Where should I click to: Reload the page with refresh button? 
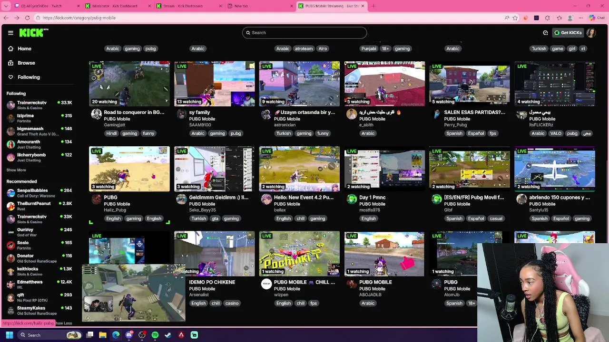pos(27,18)
